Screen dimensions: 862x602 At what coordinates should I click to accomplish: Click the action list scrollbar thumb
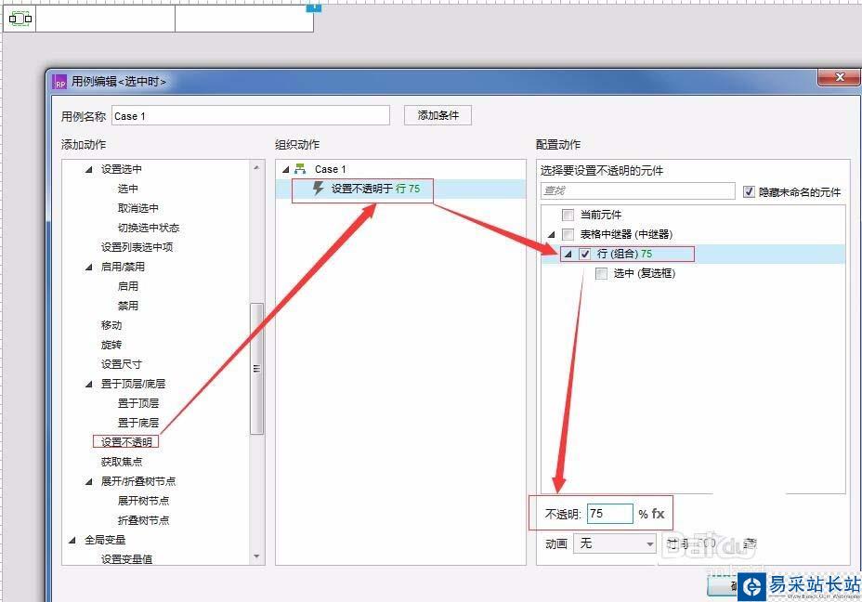click(x=256, y=368)
